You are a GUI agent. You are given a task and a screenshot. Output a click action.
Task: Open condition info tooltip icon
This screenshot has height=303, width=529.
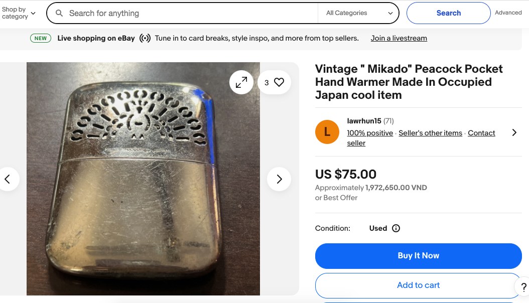pos(396,228)
